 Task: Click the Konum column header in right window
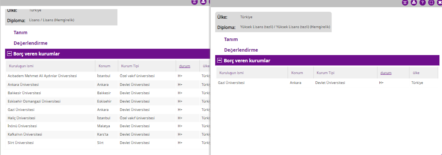click(x=297, y=73)
